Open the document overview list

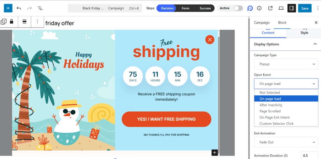[x=40, y=8]
